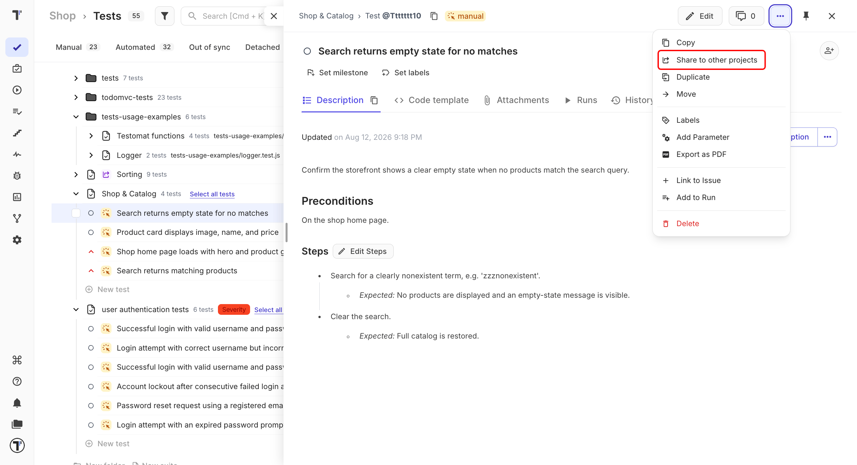Image resolution: width=857 pixels, height=465 pixels.
Task: Toggle status circle of Login attempt expired password test
Action: (x=91, y=425)
